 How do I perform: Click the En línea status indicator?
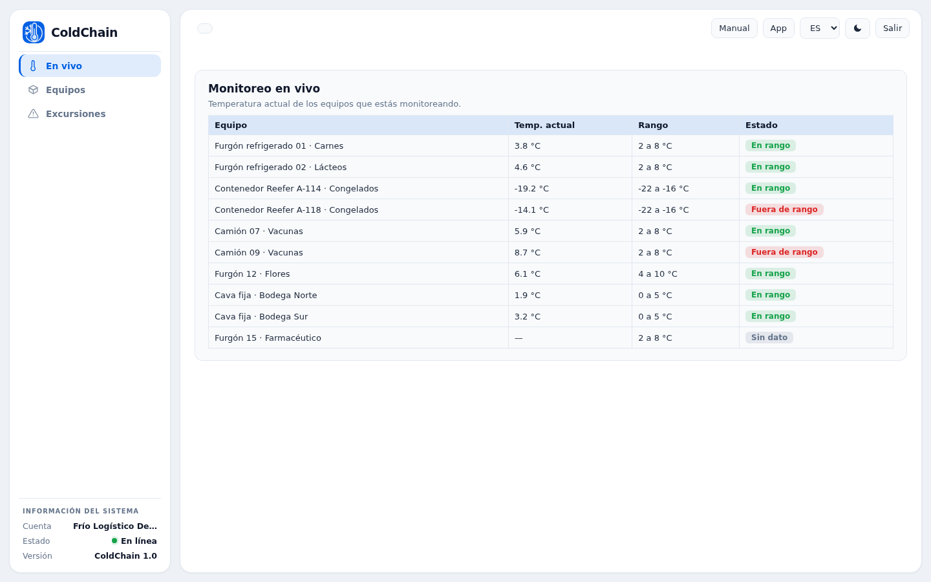click(x=134, y=541)
